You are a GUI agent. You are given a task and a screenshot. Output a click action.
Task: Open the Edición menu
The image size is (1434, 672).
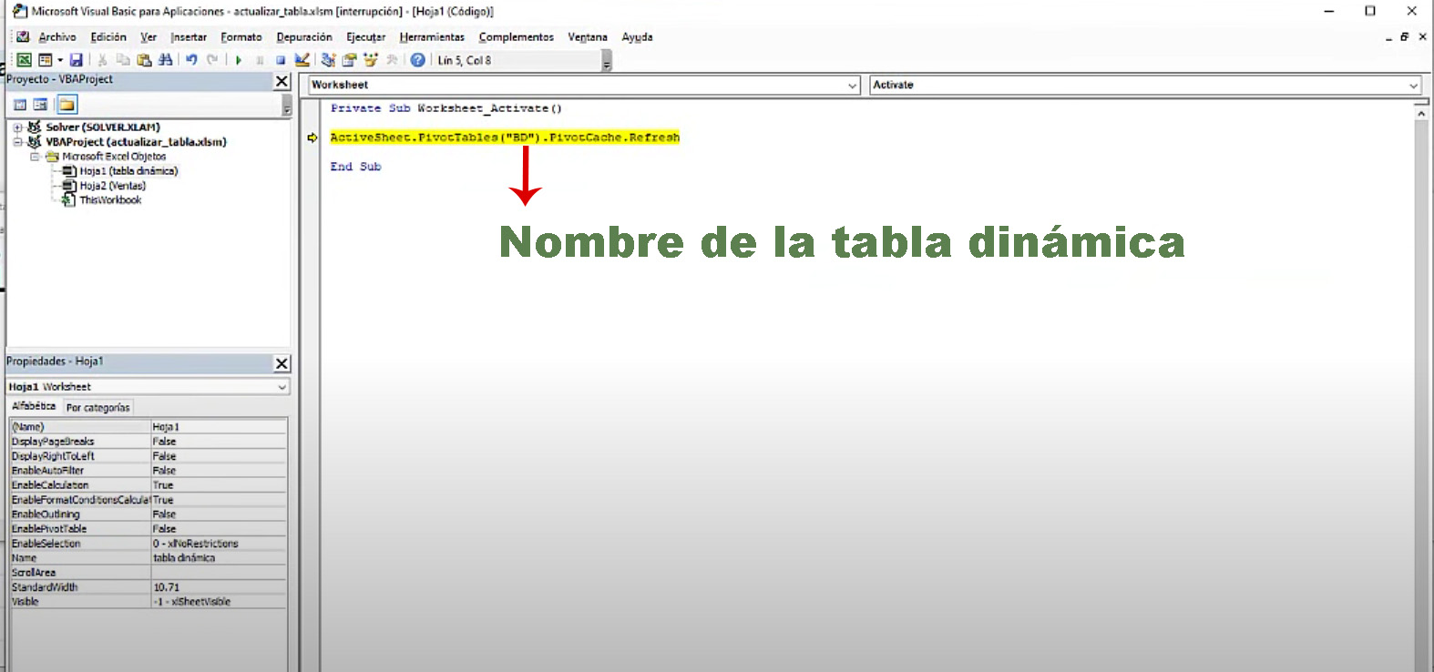tap(108, 37)
